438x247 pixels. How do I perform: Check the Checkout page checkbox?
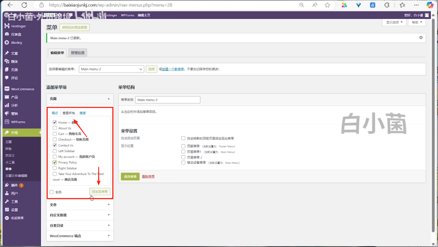[x=55, y=139]
